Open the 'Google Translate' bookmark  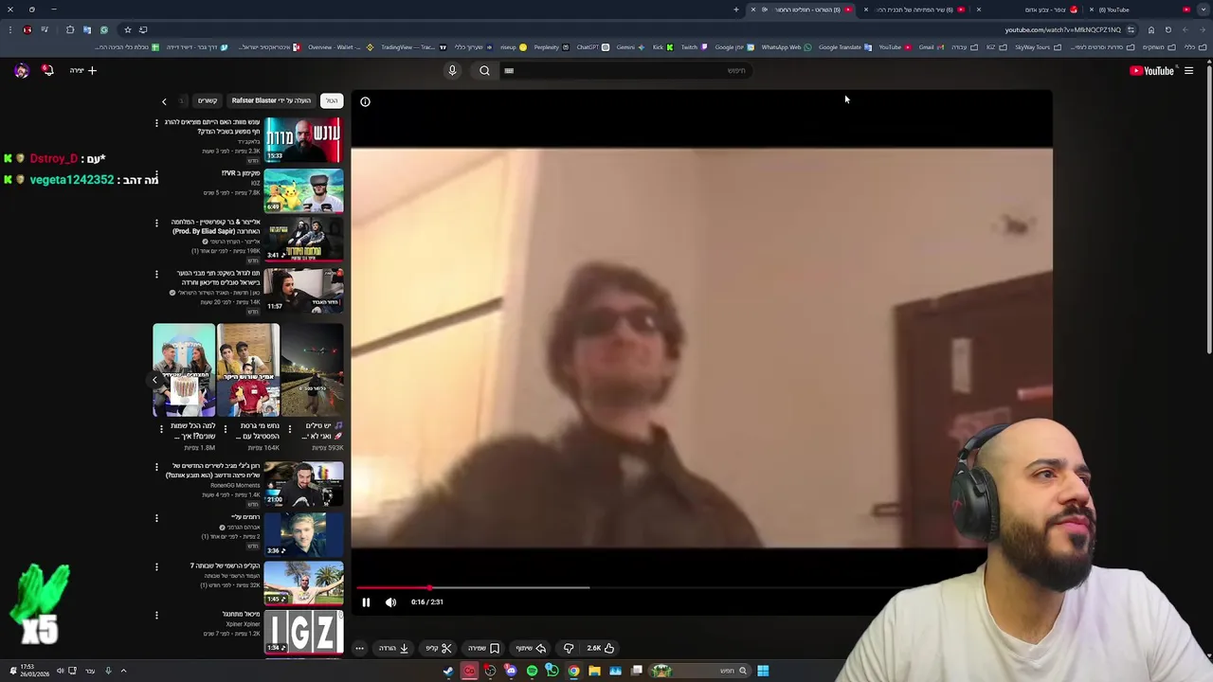[x=844, y=46]
